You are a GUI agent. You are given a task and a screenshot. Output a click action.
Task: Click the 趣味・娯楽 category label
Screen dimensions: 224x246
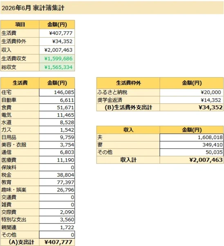[20, 190]
